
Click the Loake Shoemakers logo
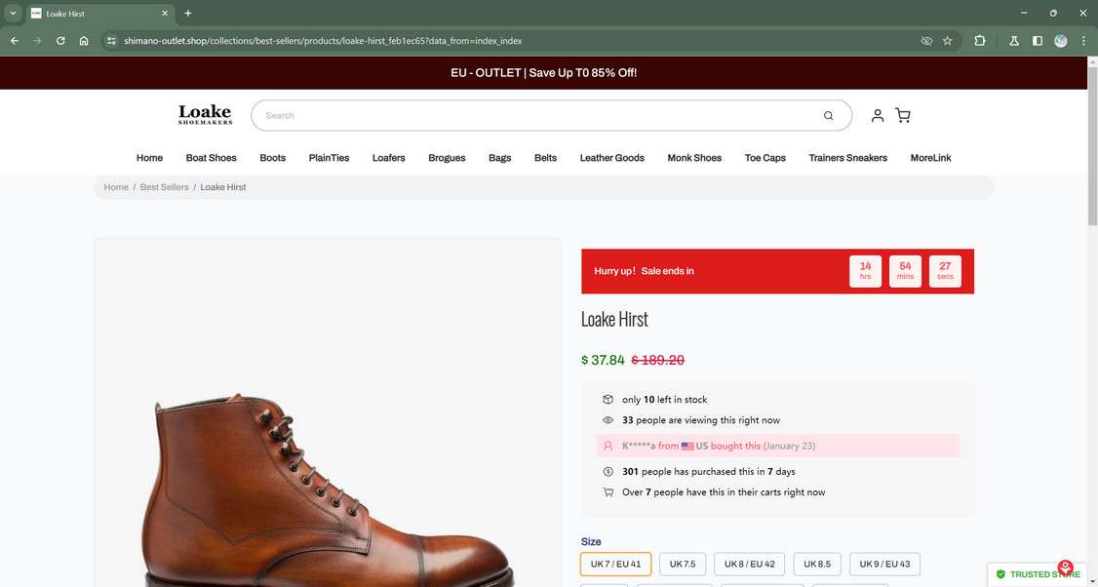click(x=205, y=115)
